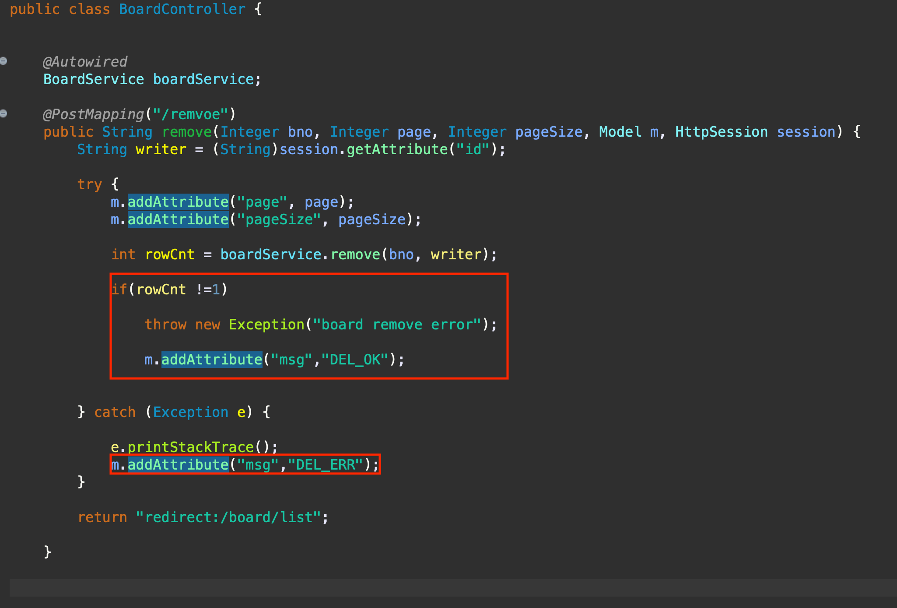
Task: Click the getAttribute method call
Action: [x=397, y=149]
